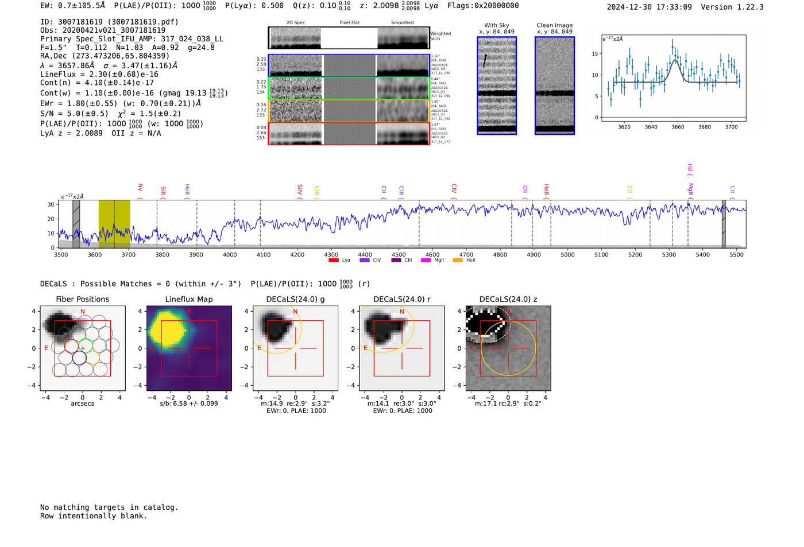Image resolution: width=804 pixels, height=547 pixels.
Task: Click the magenta MgII legend swatch
Action: point(426,260)
